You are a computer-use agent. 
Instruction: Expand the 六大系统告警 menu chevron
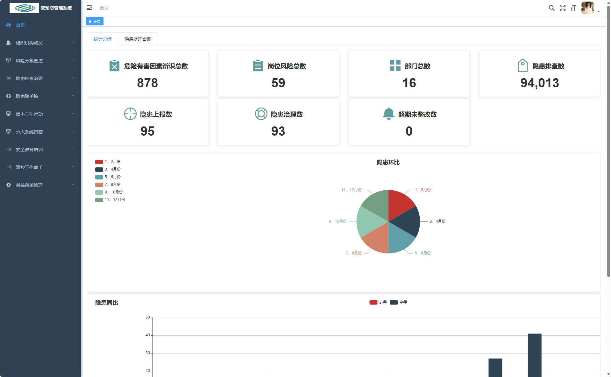[x=73, y=131]
